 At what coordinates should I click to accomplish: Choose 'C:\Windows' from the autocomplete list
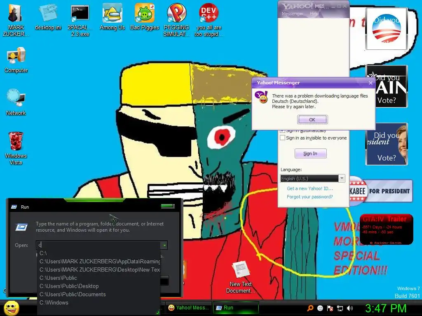pos(99,302)
